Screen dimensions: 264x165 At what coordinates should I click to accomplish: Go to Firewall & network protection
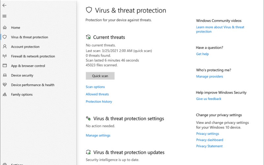[33, 56]
